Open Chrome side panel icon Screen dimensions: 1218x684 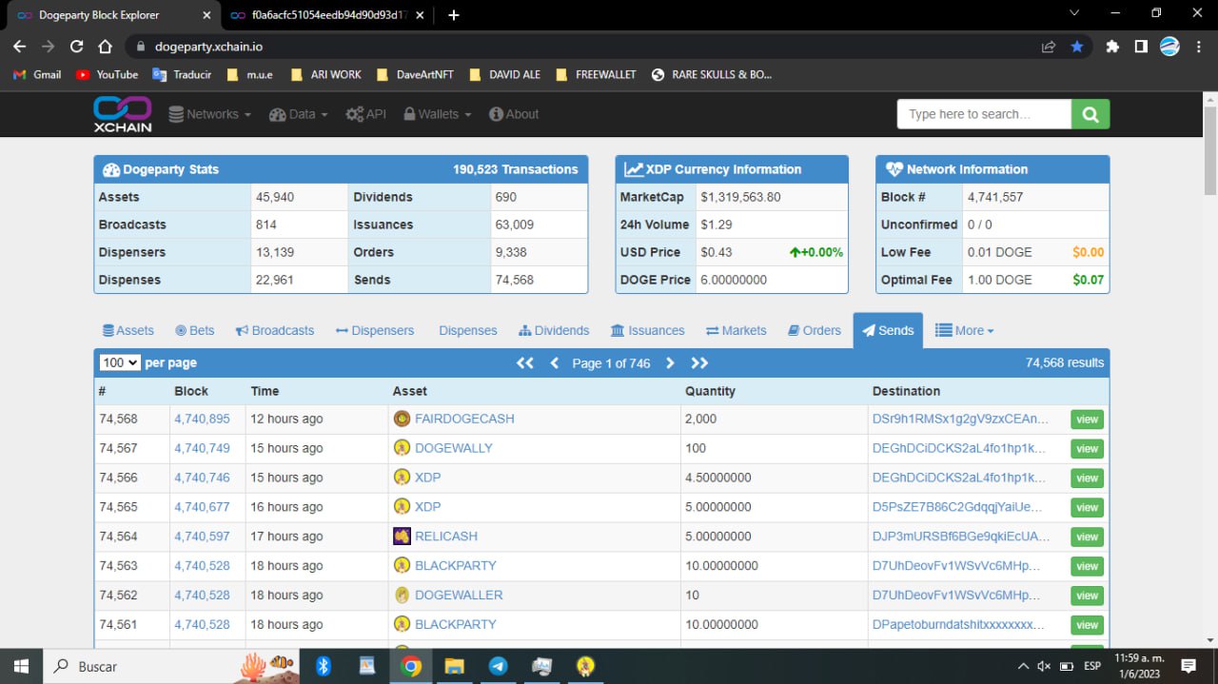tap(1141, 46)
